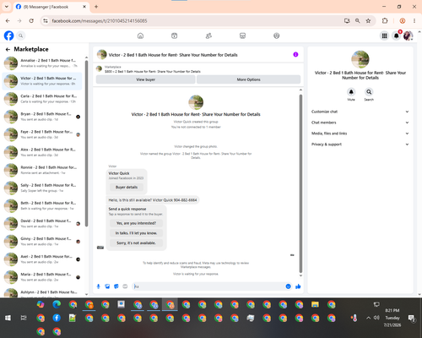
Task: Choose a sticker icon in the composer
Action: click(116, 286)
